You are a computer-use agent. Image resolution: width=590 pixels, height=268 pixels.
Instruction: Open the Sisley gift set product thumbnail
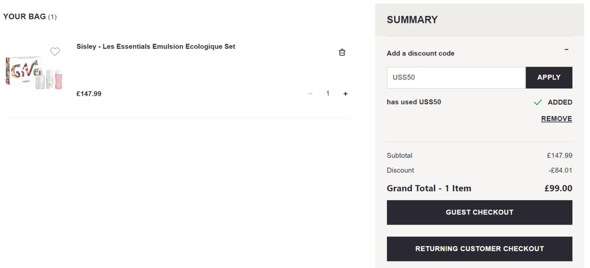pos(34,73)
